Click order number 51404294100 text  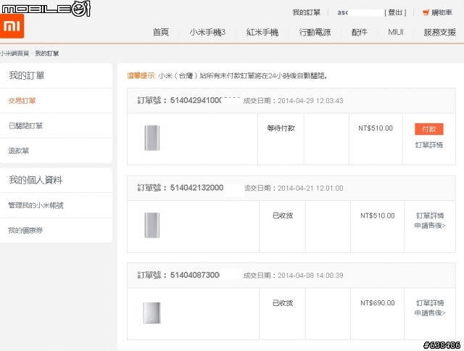point(195,101)
